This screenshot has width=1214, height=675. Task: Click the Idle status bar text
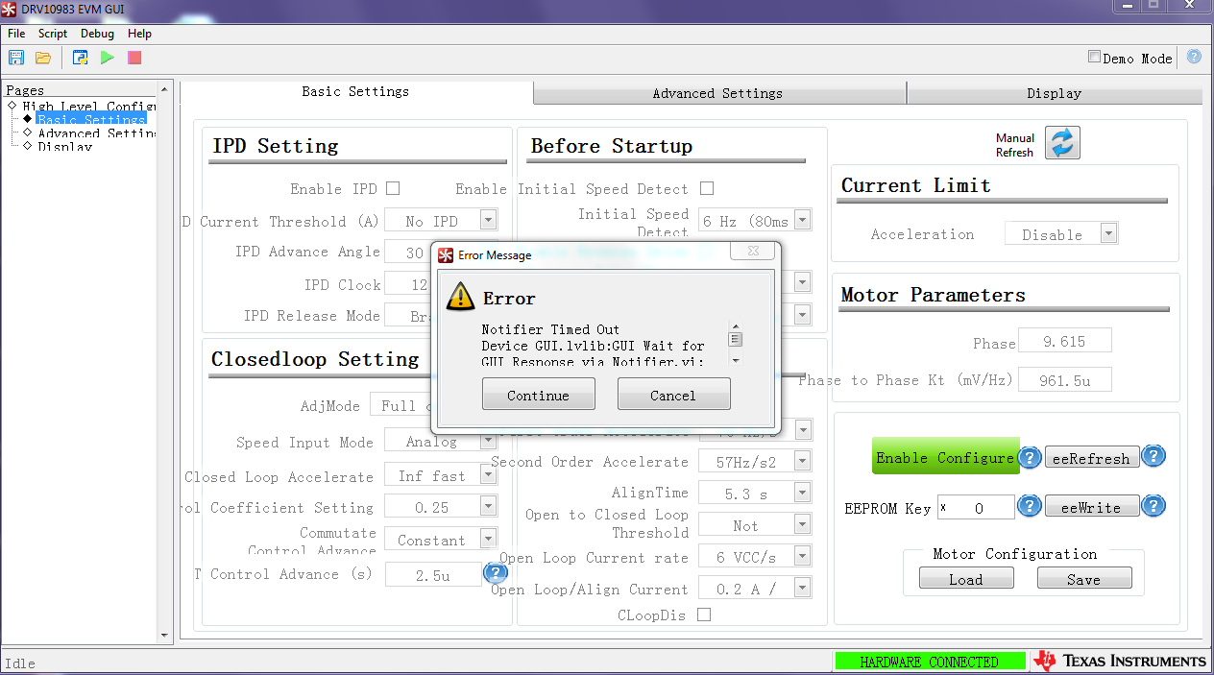(20, 663)
